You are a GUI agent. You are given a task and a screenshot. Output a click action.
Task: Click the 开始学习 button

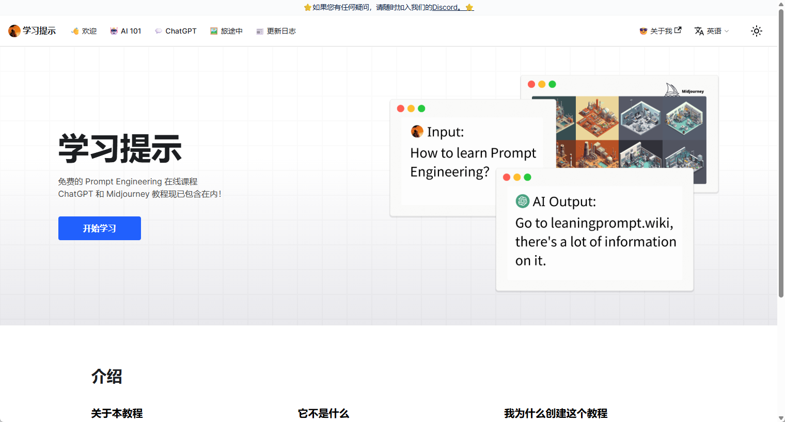point(100,228)
